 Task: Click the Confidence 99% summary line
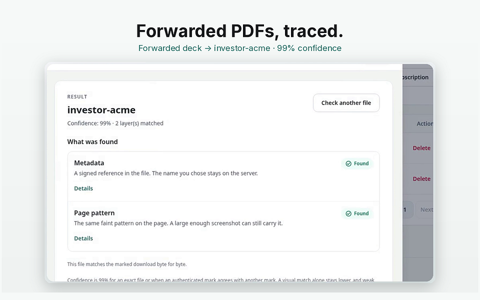pos(115,123)
